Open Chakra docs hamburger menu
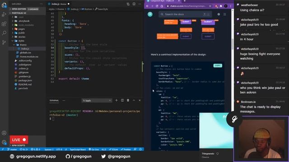289x162 pixels. pyautogui.click(x=225, y=14)
